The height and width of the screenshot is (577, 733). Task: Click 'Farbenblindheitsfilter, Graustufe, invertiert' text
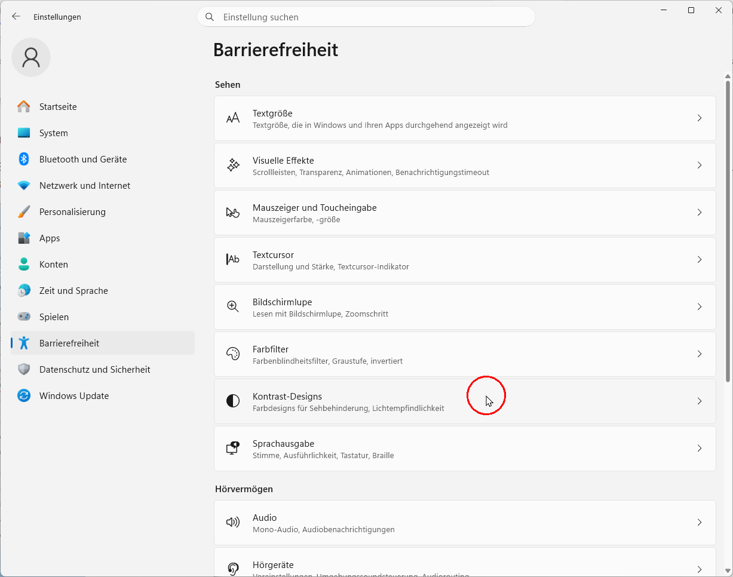[x=327, y=361]
